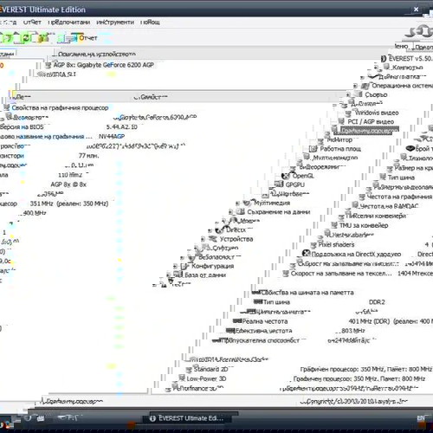Open the Монитор tree item

339,140
